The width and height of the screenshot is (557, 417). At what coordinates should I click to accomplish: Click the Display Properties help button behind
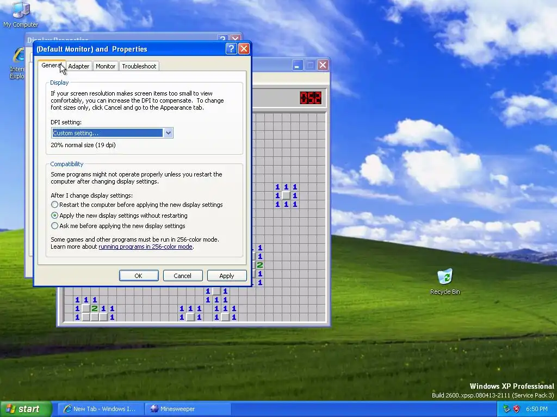tap(222, 39)
